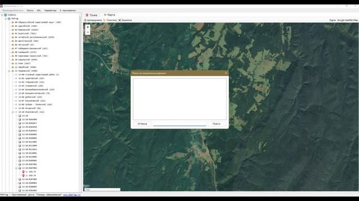
Task: Select 13:02 Атюрьевский row
Action: coord(31,82)
